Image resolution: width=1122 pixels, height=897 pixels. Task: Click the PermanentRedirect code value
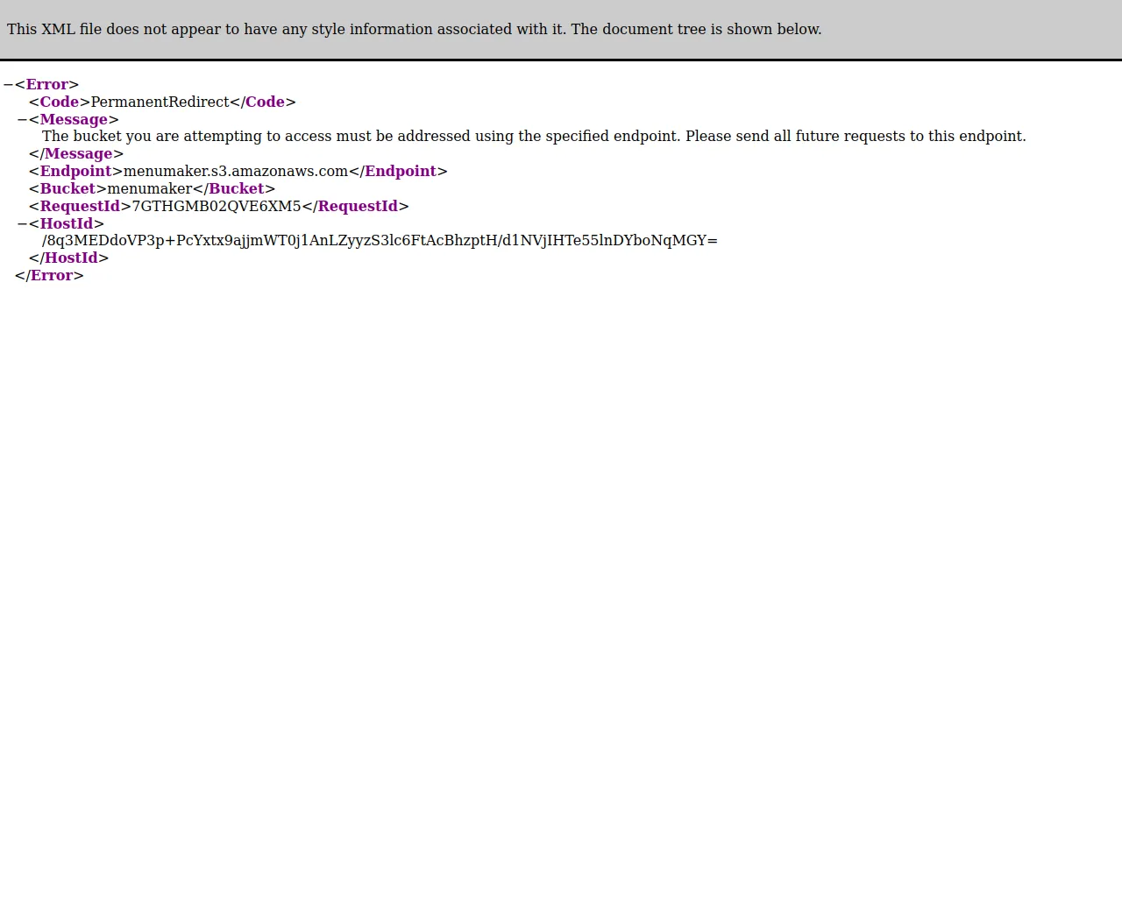160,102
